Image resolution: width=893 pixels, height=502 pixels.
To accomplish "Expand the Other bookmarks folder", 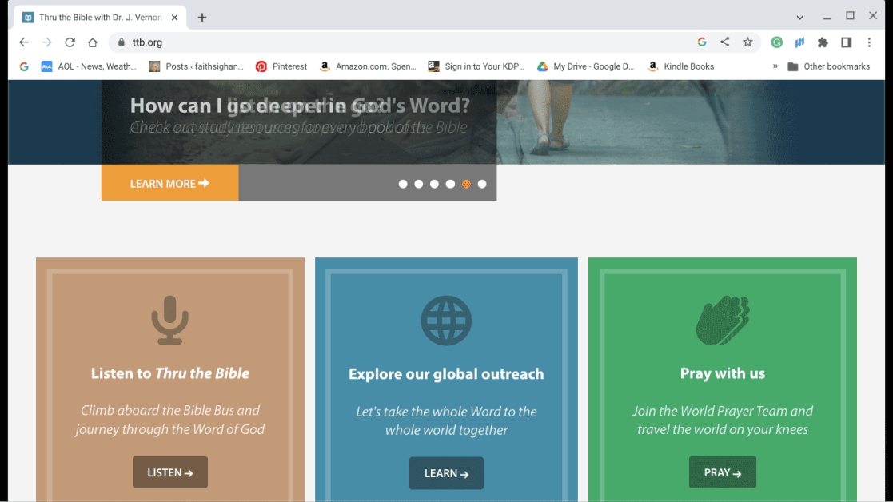I will (x=832, y=66).
